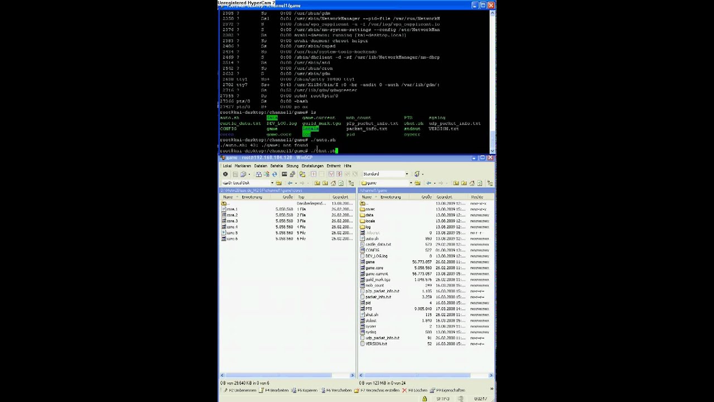Select CONFIG file in the remote panel
714x402 pixels.
pyautogui.click(x=370, y=250)
